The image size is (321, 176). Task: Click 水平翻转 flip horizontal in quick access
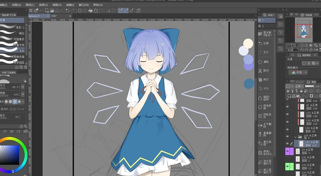(265, 125)
